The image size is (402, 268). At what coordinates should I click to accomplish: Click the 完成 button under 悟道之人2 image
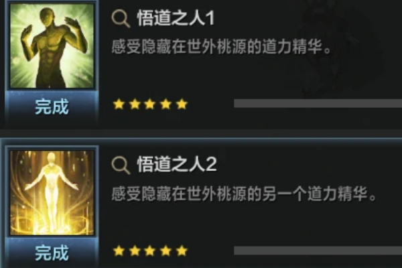tap(52, 253)
